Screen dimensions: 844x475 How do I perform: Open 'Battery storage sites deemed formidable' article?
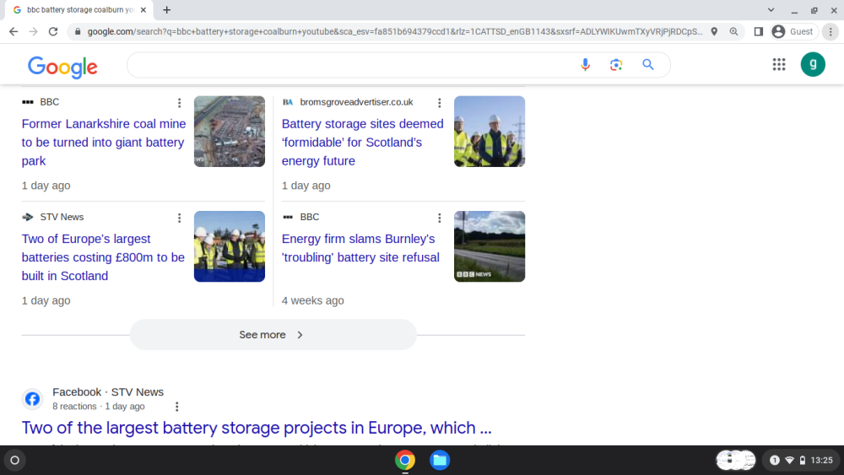coord(362,143)
